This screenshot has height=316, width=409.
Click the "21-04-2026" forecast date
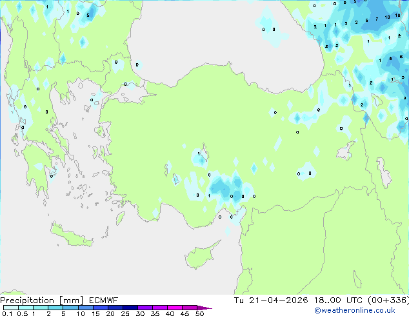278,301
